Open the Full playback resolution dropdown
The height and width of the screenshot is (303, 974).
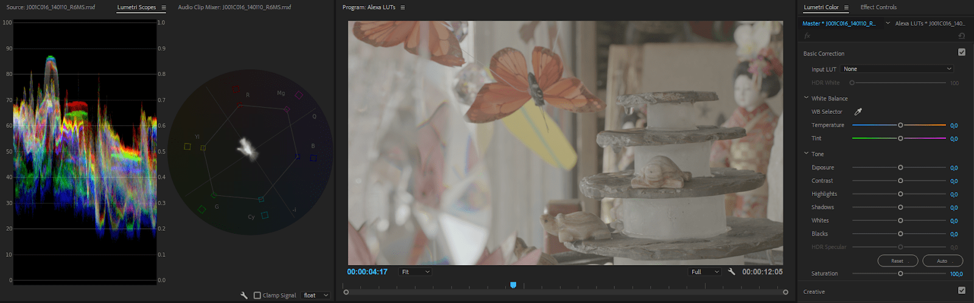point(705,271)
